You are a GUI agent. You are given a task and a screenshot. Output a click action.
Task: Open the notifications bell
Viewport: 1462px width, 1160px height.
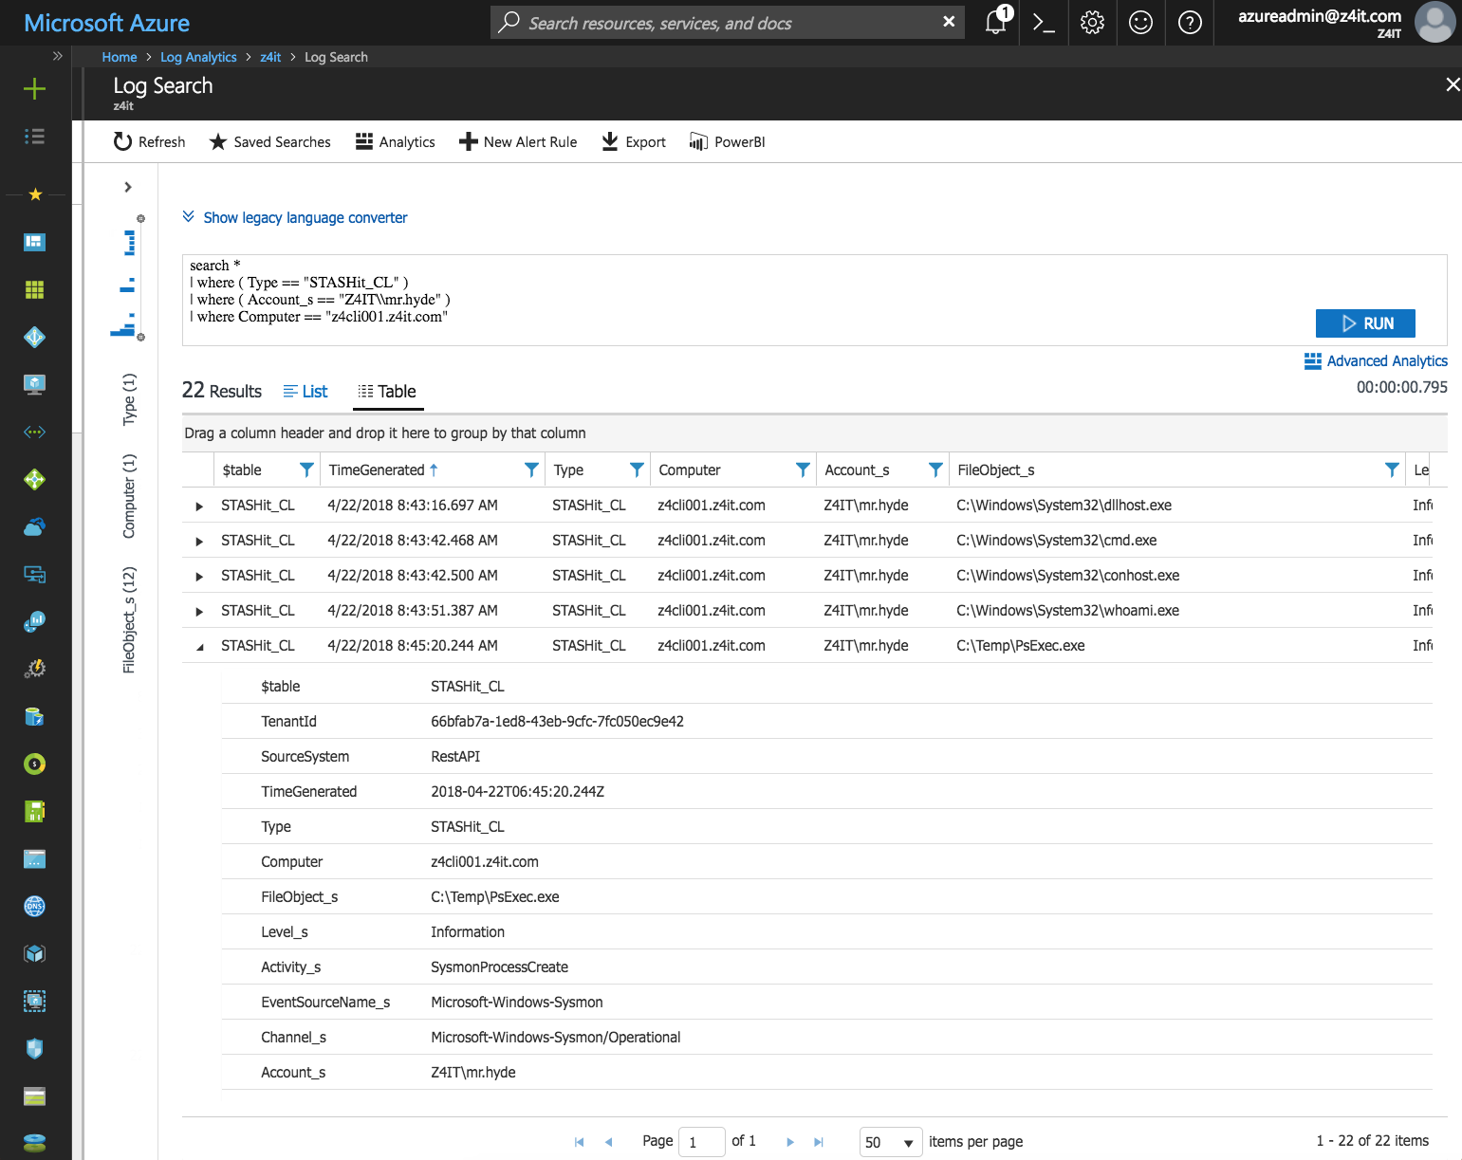tap(995, 22)
